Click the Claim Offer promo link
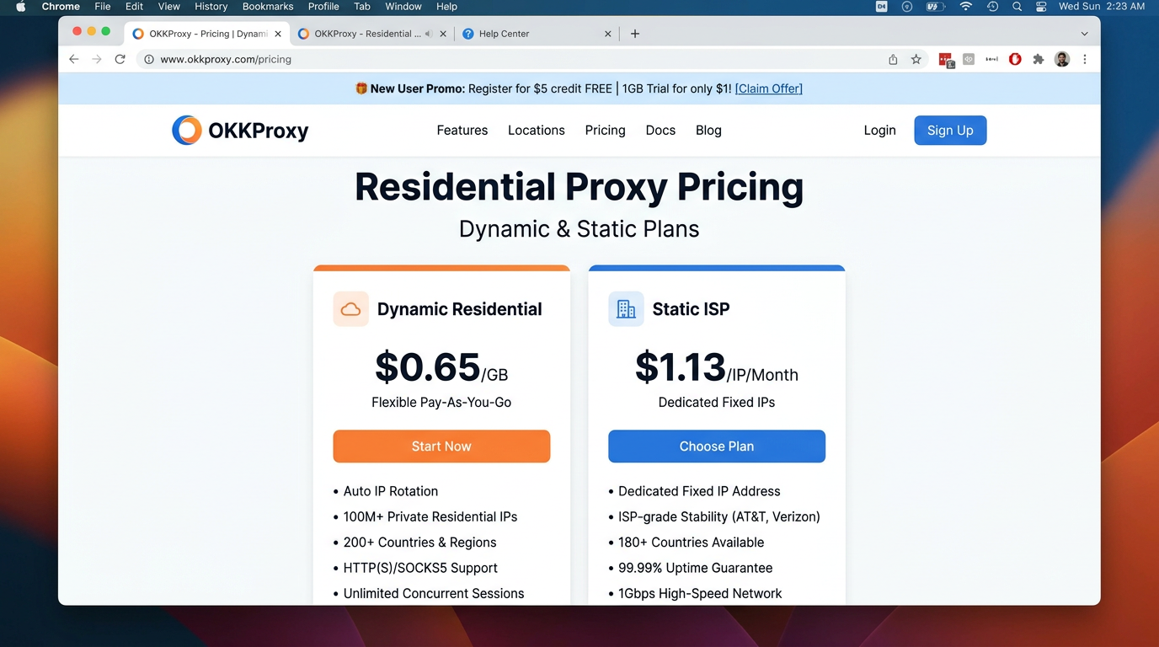This screenshot has width=1159, height=647. coord(767,88)
